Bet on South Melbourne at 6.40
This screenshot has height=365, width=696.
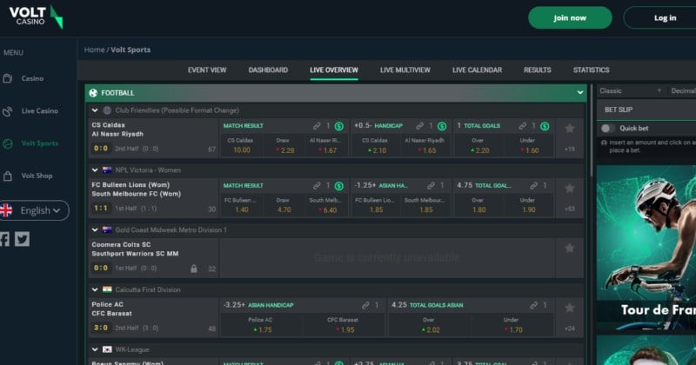pyautogui.click(x=326, y=205)
